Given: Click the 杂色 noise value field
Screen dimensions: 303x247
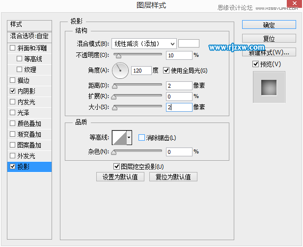Looking at the screenshot, I should point(179,152).
